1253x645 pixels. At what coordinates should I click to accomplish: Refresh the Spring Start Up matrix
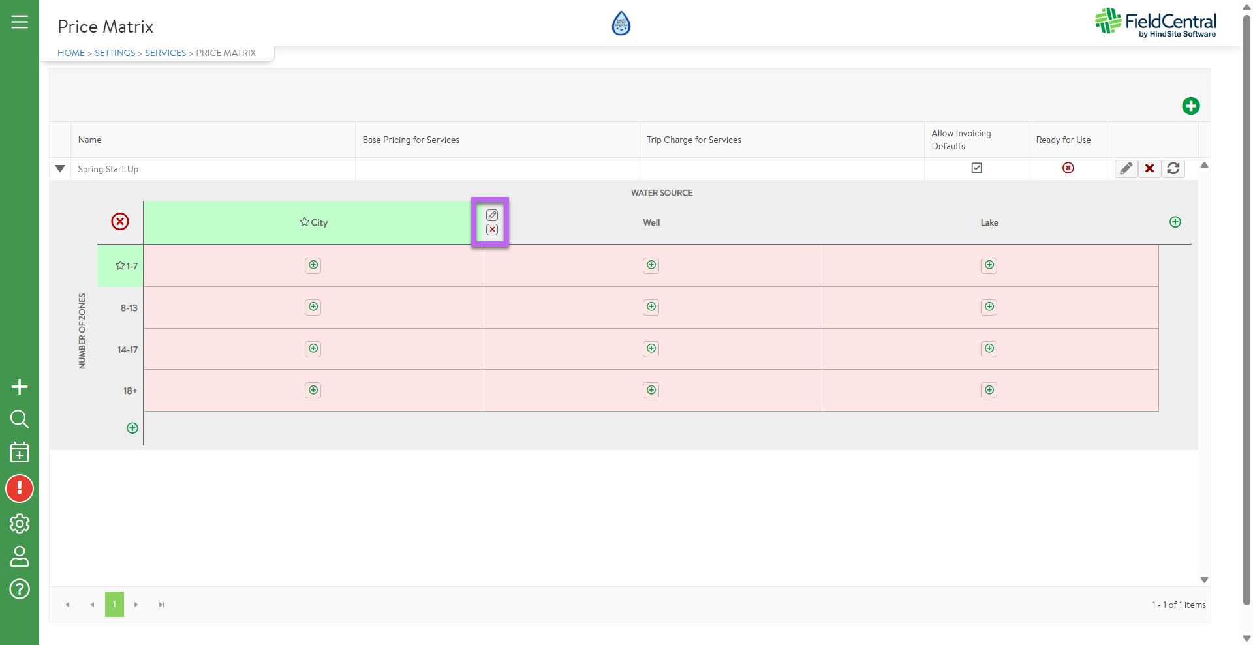coord(1173,169)
